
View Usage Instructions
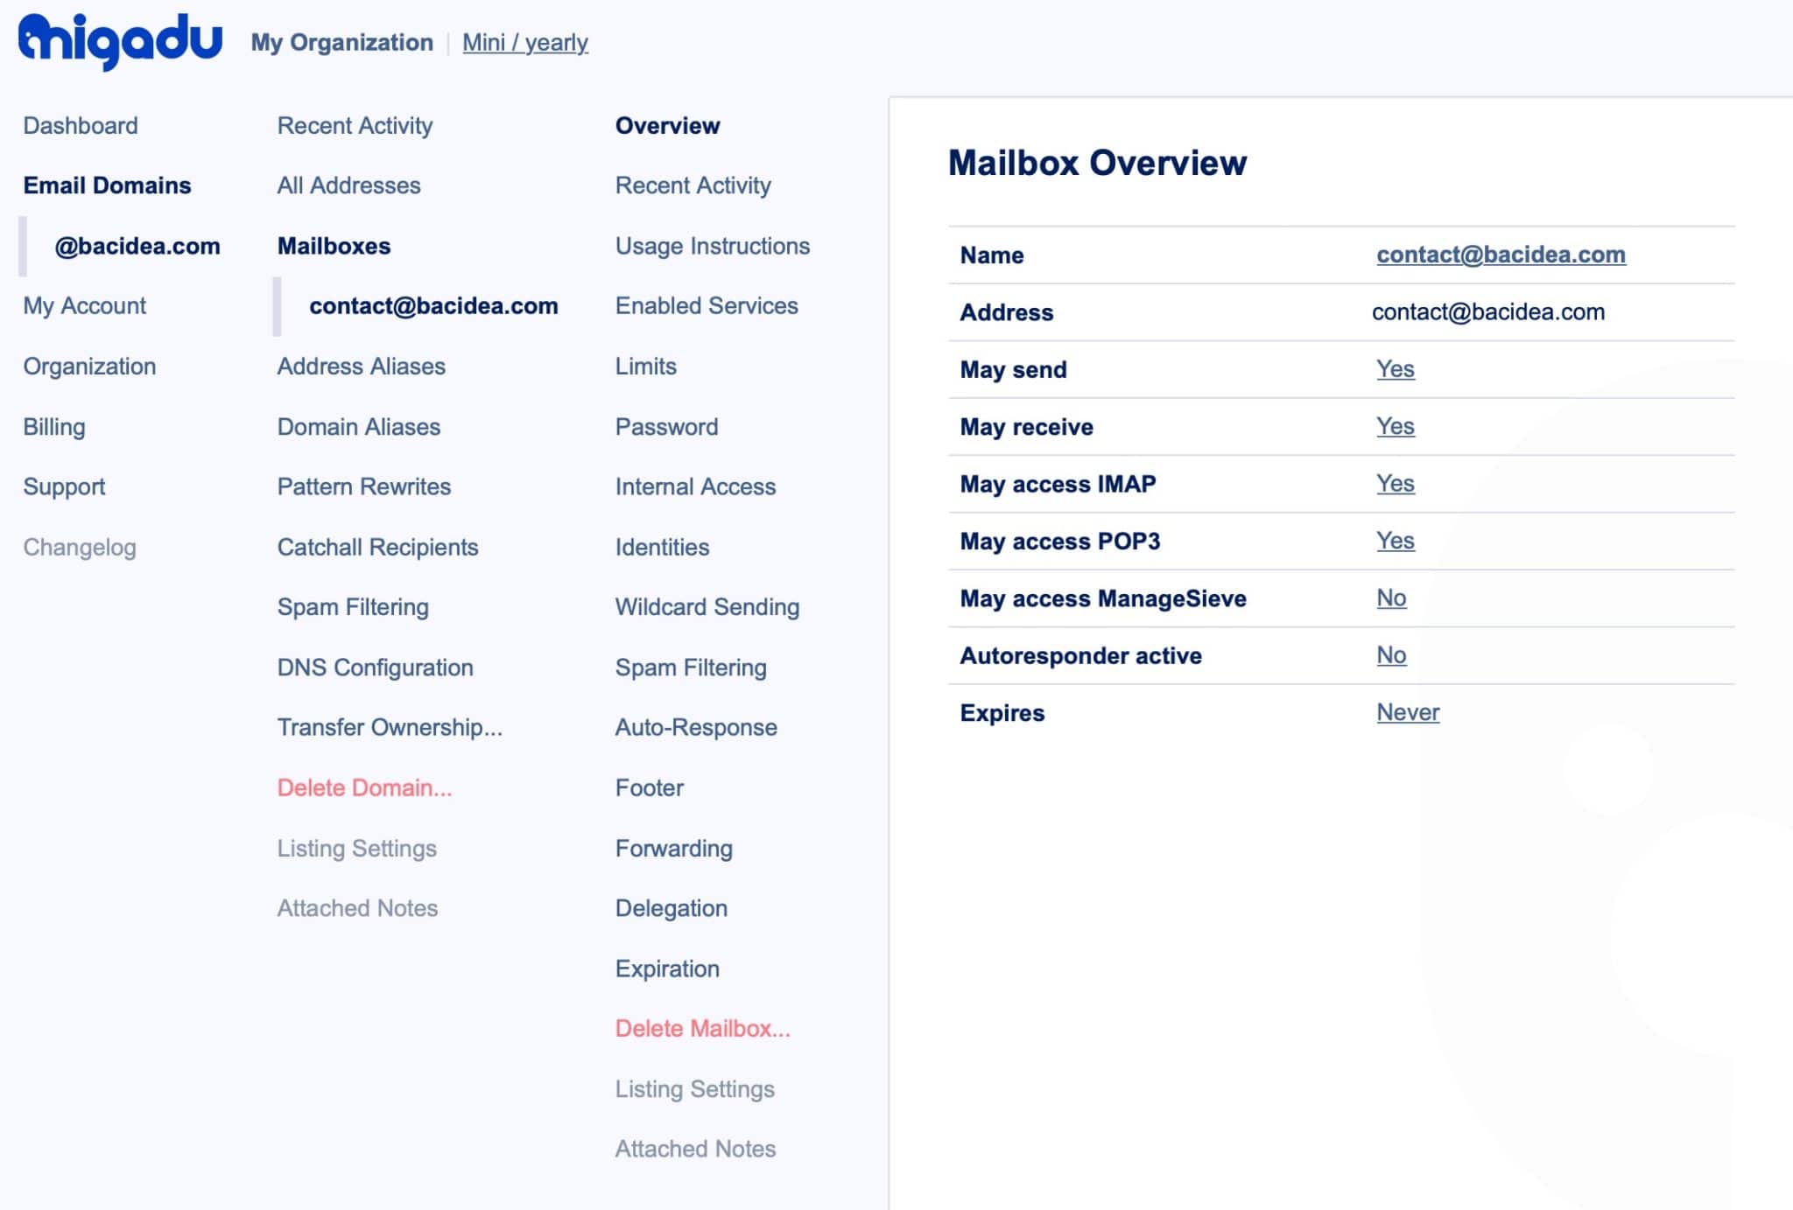pos(713,246)
